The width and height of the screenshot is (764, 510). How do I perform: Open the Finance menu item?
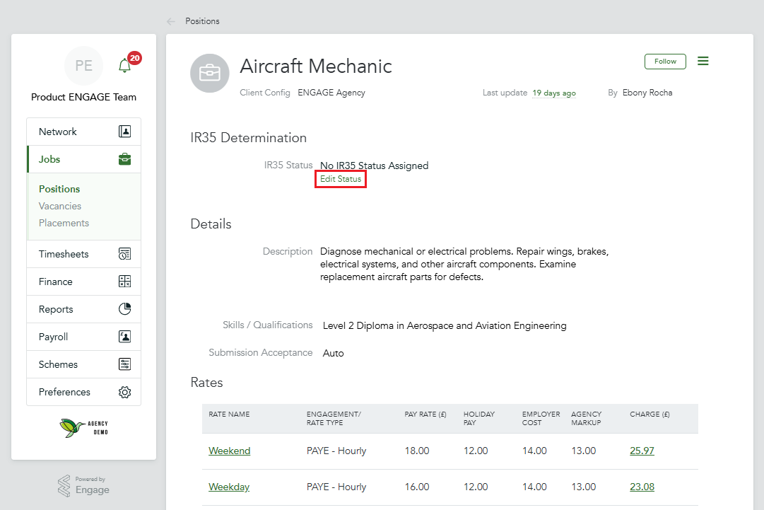[84, 282]
